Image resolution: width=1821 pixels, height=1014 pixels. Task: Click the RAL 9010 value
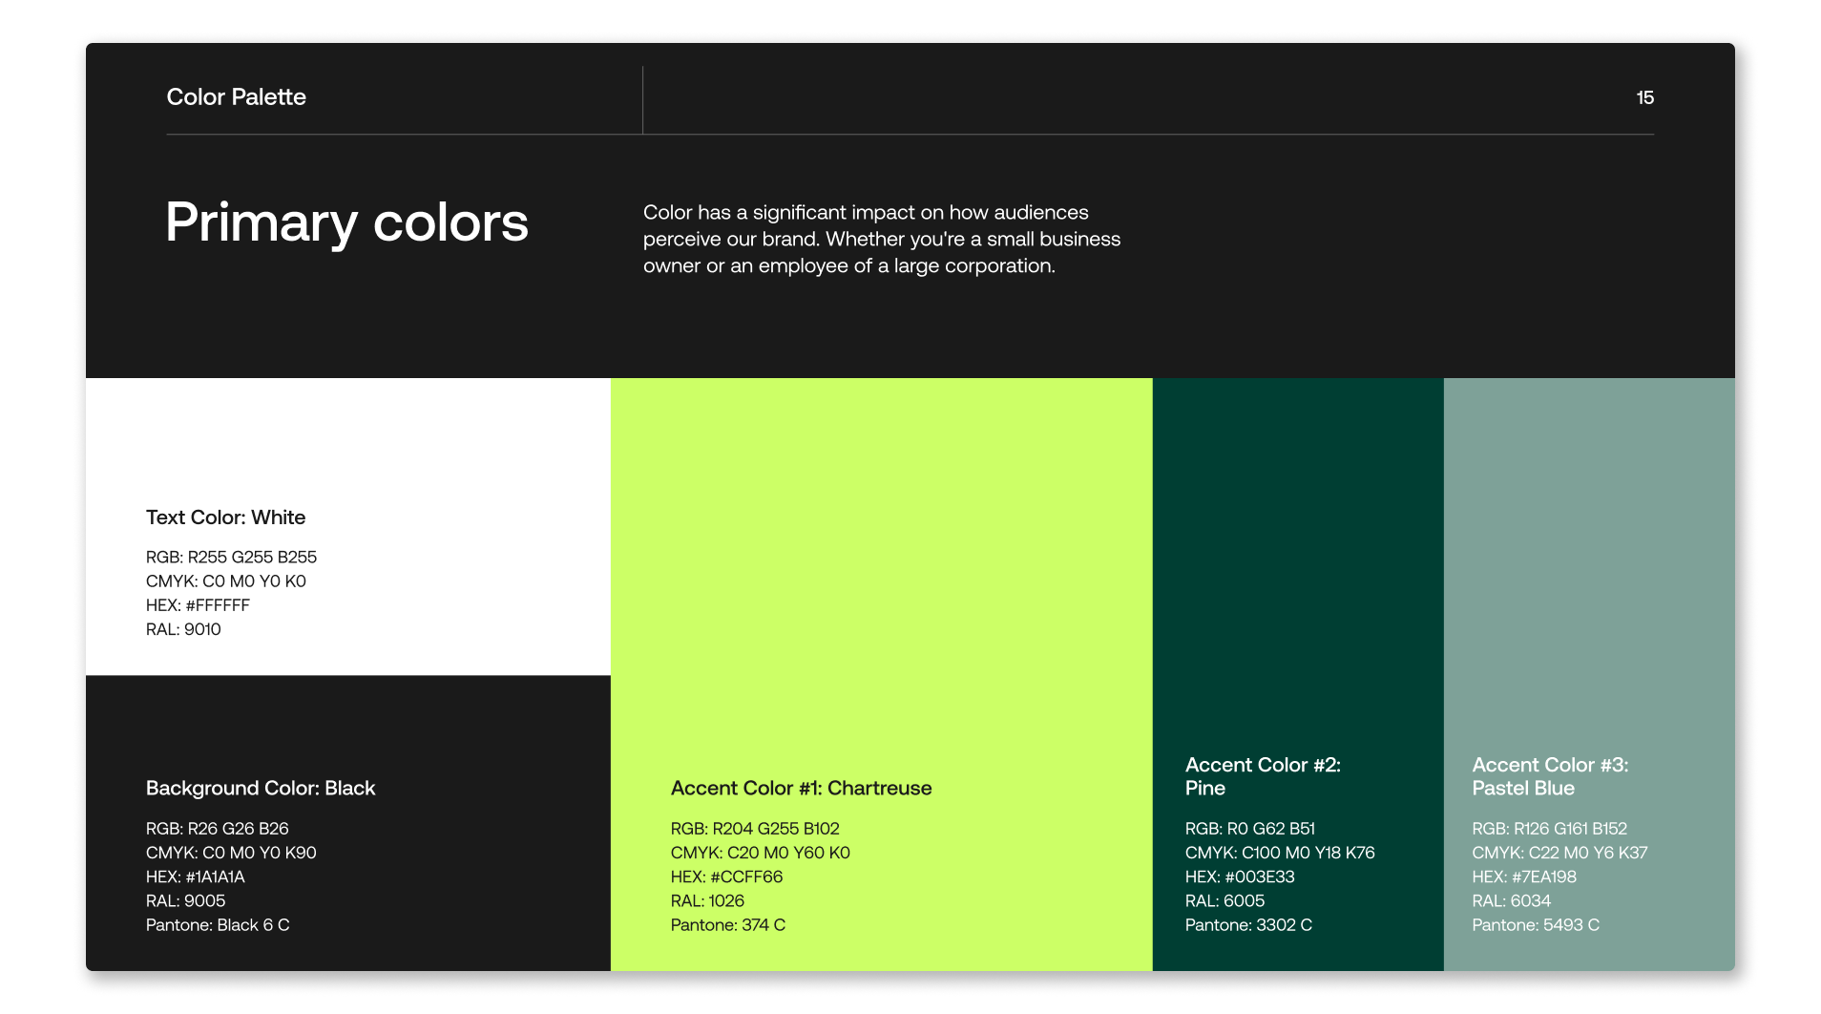click(x=183, y=629)
